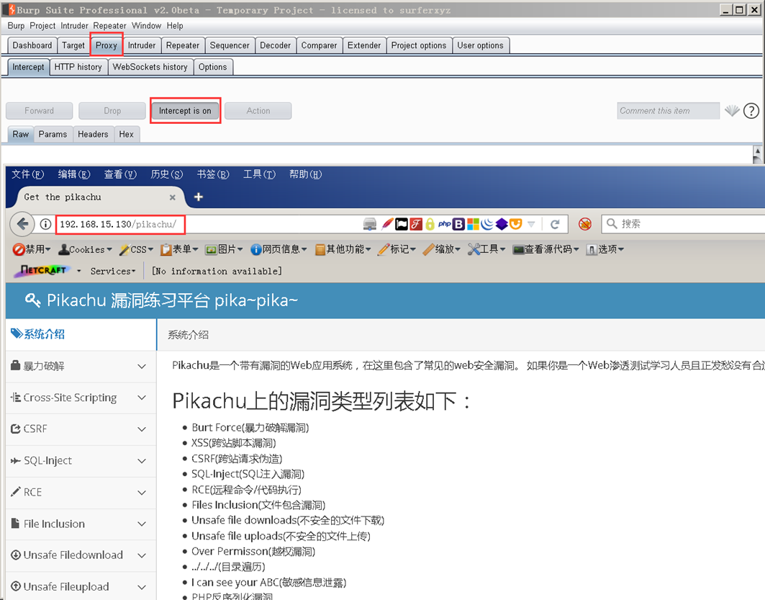Open the 网页信息 (Page info) dropdown
This screenshot has height=600, width=765.
tap(279, 249)
